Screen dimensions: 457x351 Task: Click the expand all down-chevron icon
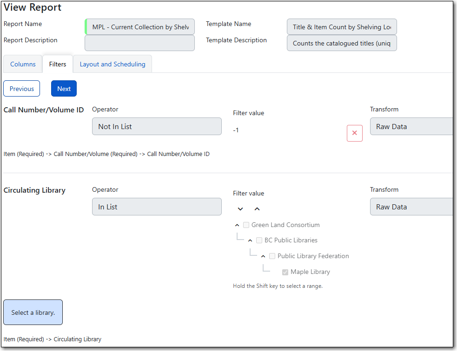click(x=240, y=209)
